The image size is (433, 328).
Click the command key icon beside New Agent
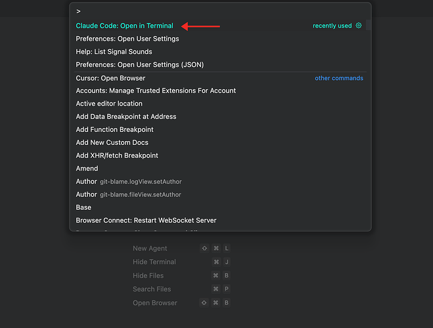click(216, 249)
